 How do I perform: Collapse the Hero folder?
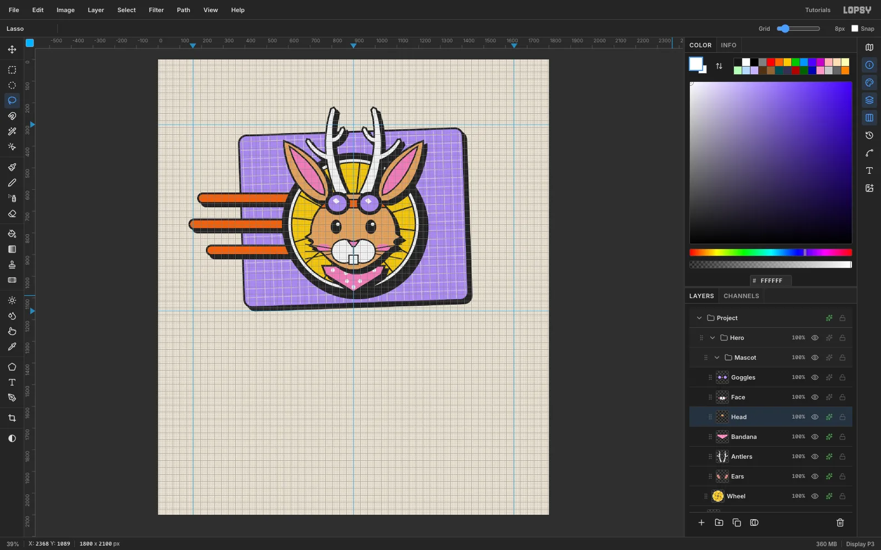[713, 338]
